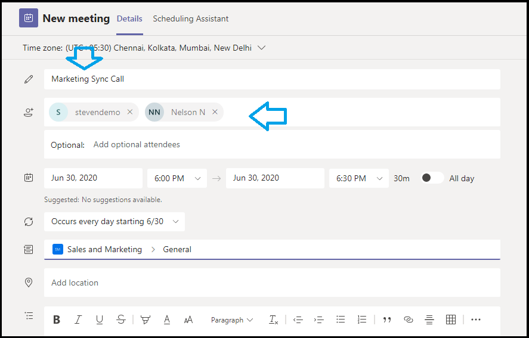
Task: Toggle Underline in the editor toolbar
Action: point(99,320)
